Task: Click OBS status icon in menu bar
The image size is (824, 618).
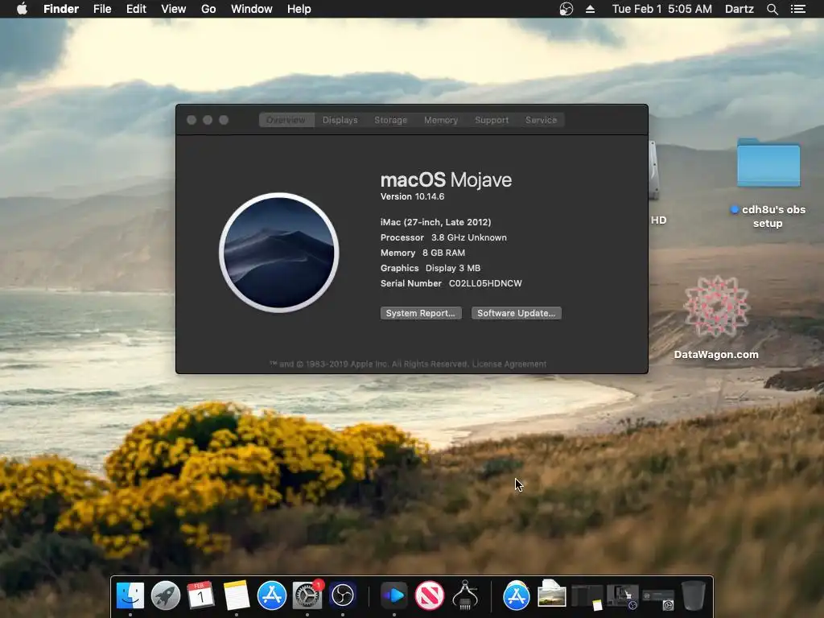Action: coord(566,9)
